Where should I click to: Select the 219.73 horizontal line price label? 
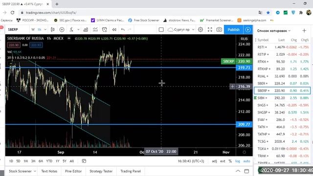point(244,67)
